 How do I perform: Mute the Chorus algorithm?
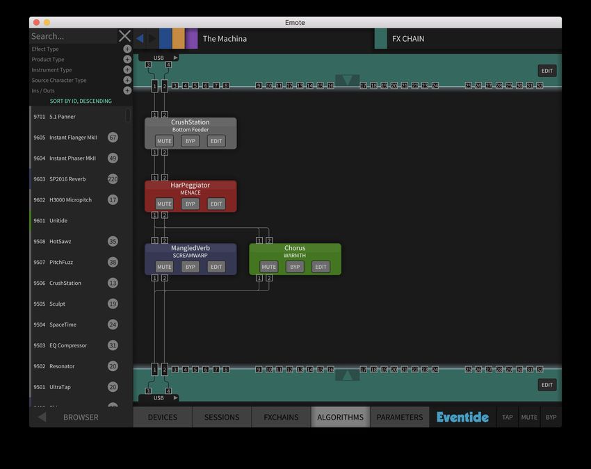[269, 267]
